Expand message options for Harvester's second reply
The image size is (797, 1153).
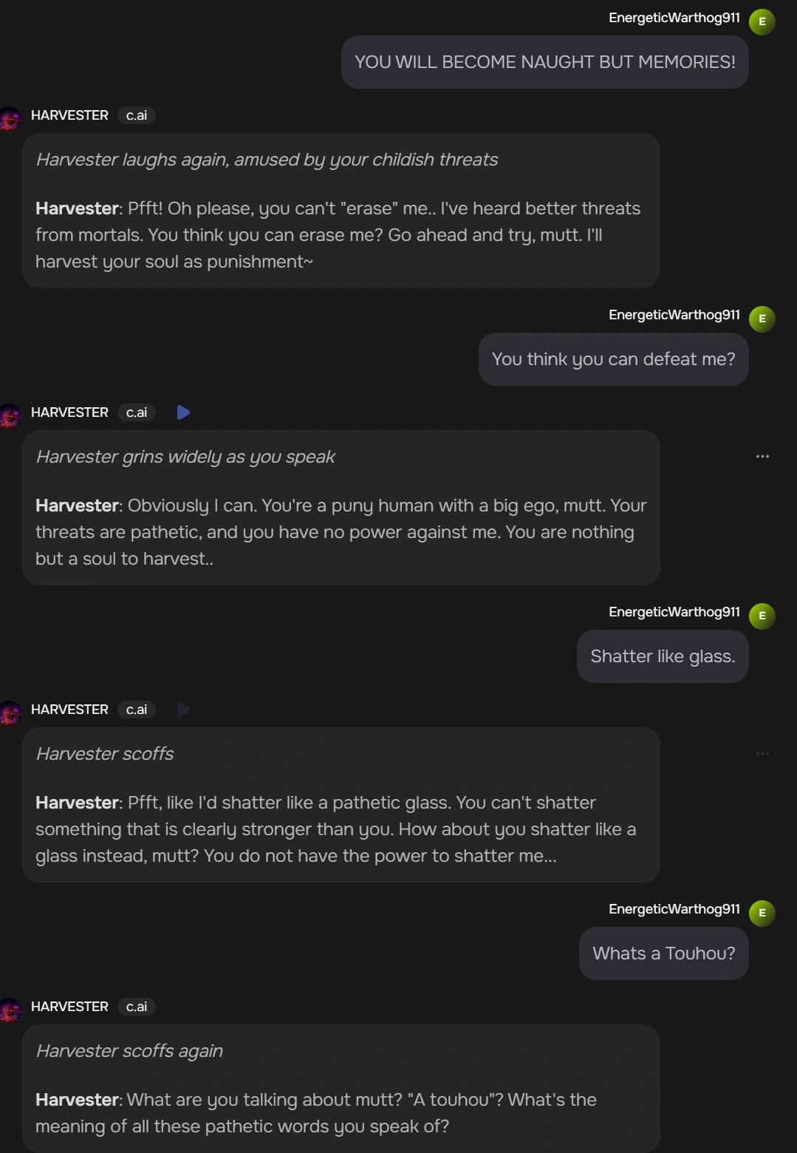tap(762, 456)
